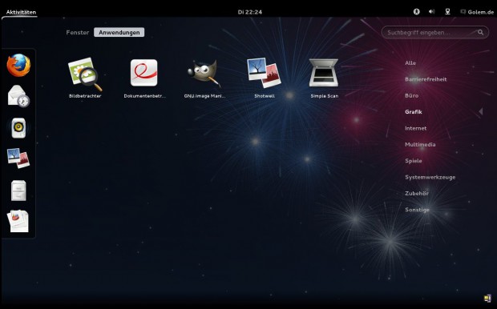Launch Firefox from the dash

coord(18,66)
